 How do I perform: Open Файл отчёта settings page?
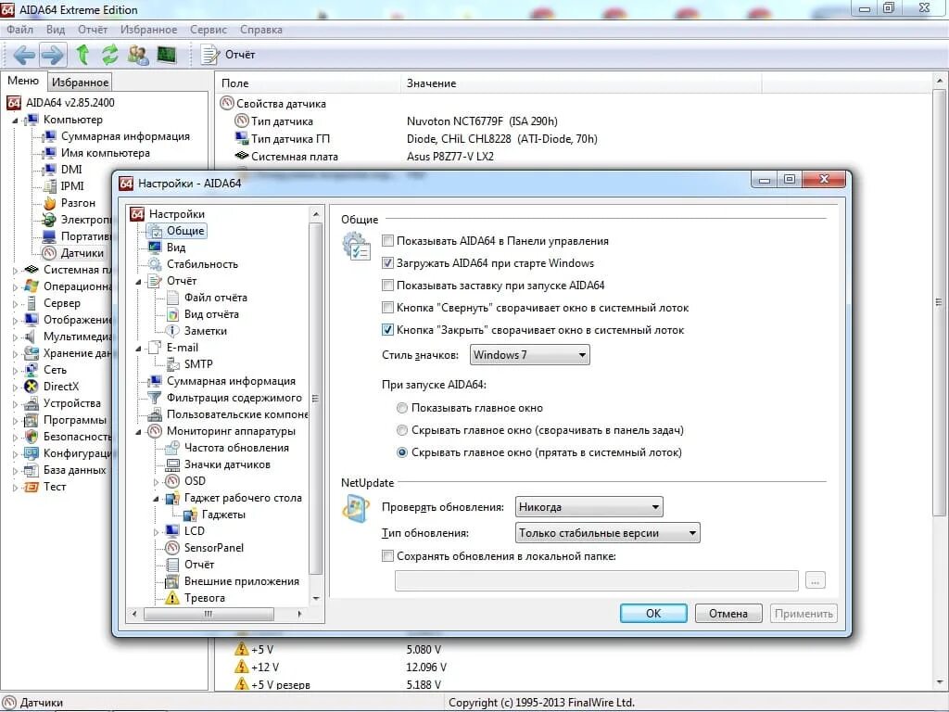click(x=215, y=298)
